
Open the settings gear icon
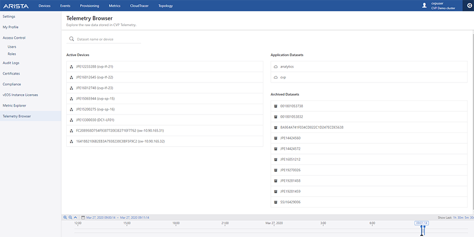(x=469, y=5)
